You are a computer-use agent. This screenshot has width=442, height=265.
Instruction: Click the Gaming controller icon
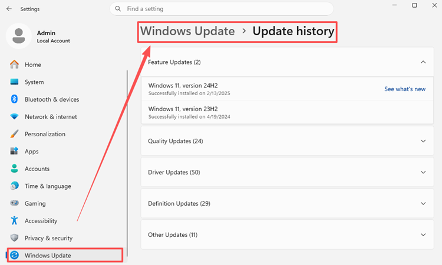click(x=14, y=203)
